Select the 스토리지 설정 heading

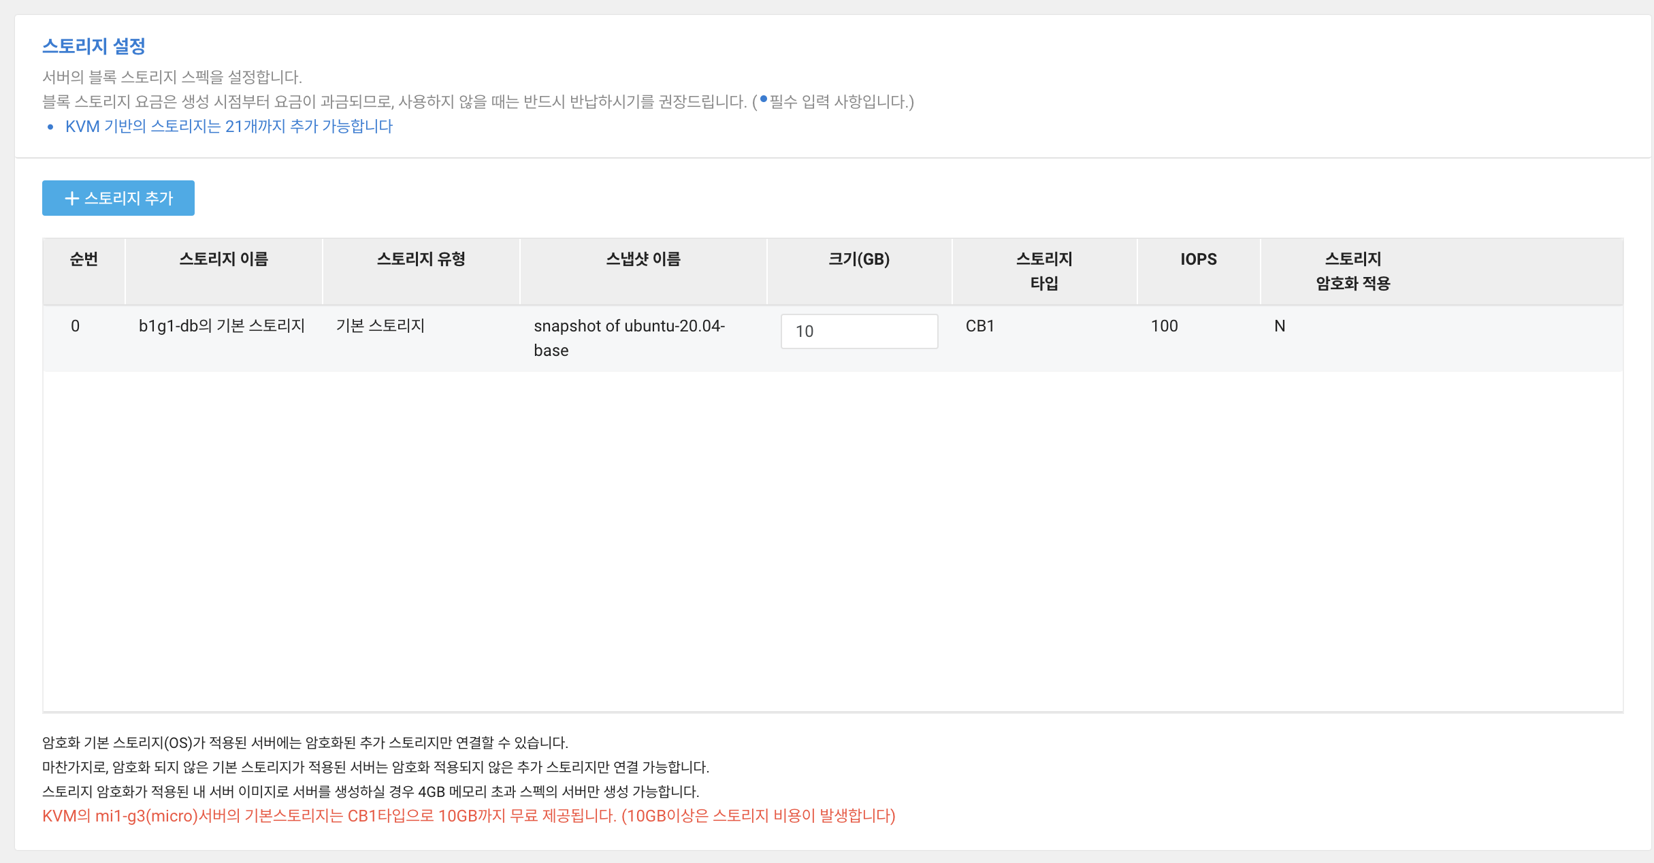94,46
